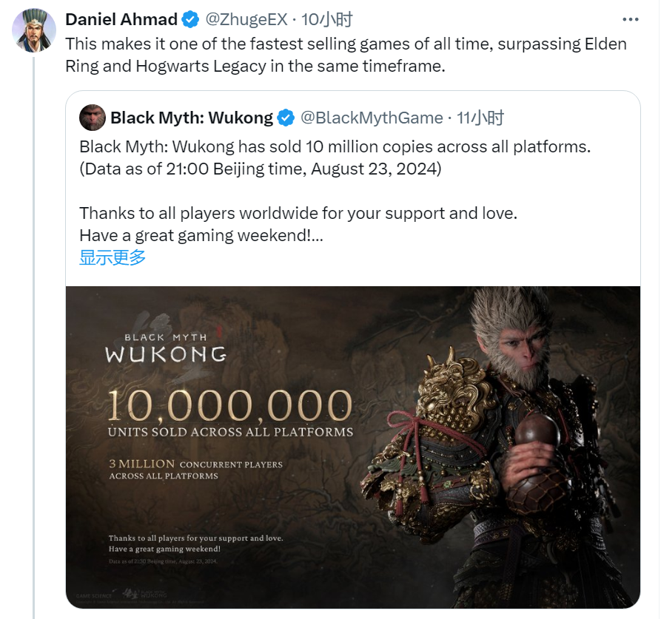Open the @ZhugeEX handle
Screen dimensions: 661x619
(x=246, y=19)
